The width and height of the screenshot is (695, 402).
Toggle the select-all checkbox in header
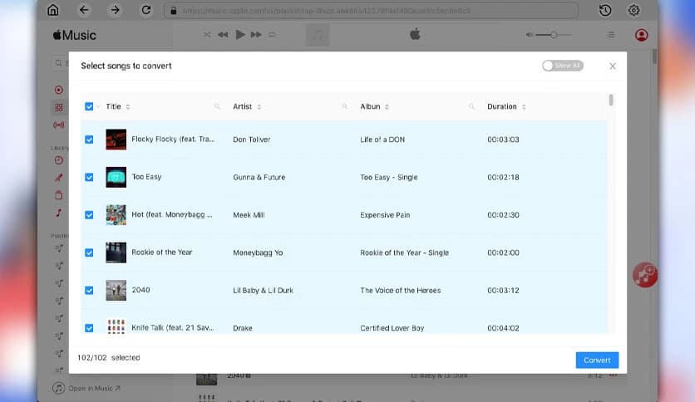tap(89, 106)
